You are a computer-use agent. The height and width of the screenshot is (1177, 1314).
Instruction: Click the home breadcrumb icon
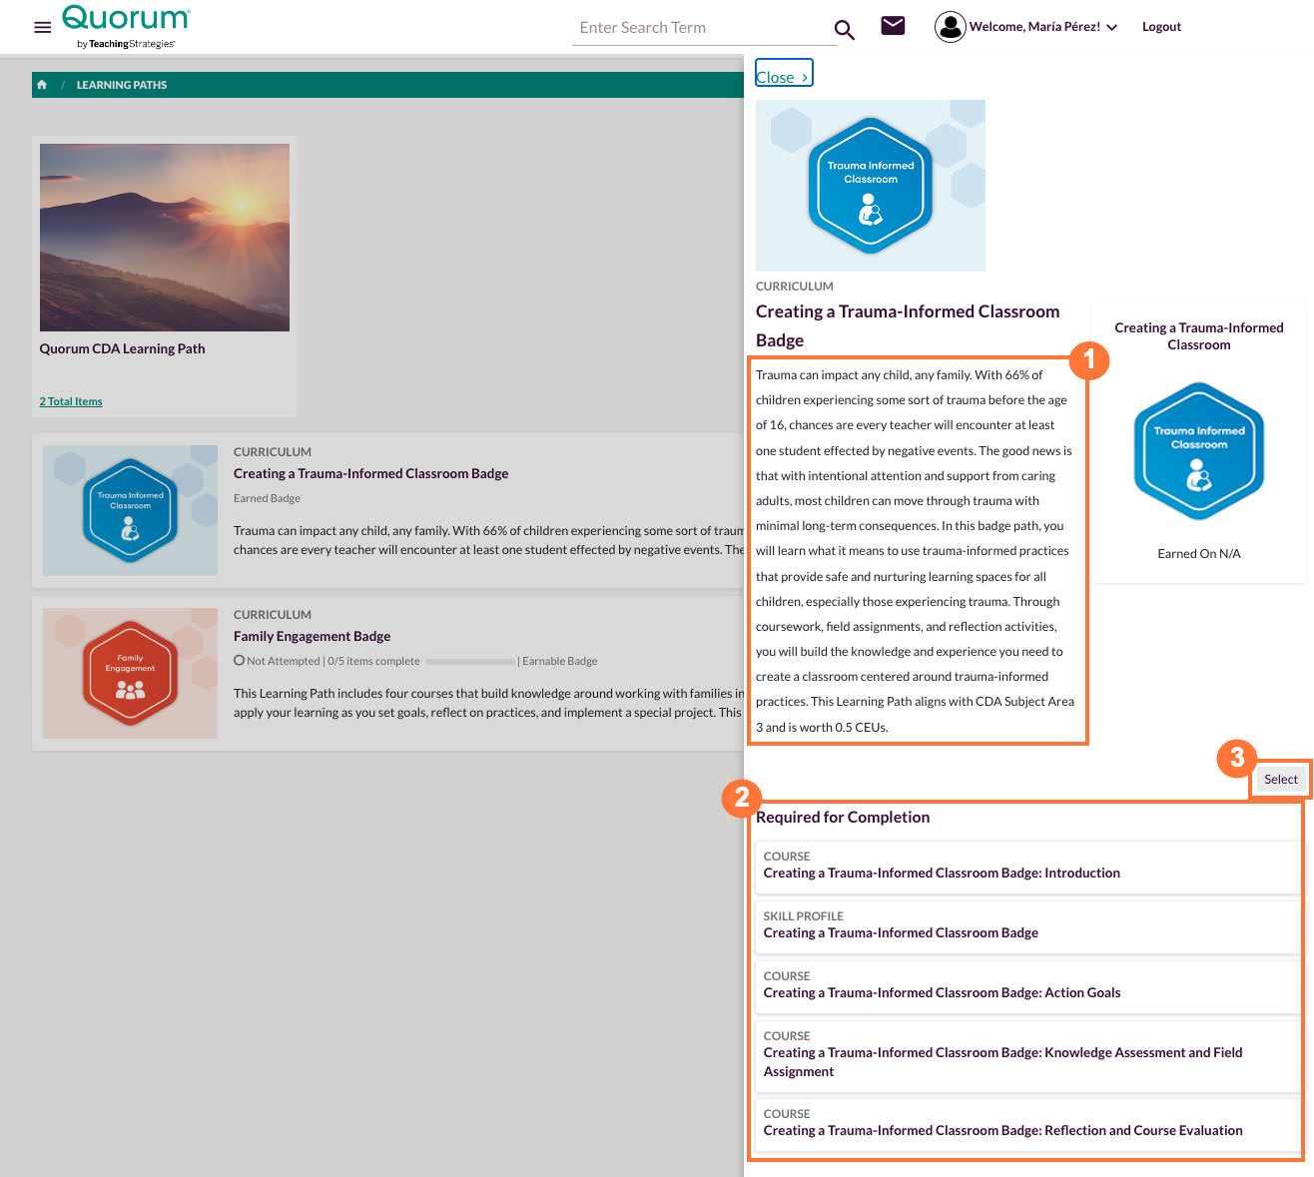pyautogui.click(x=41, y=85)
